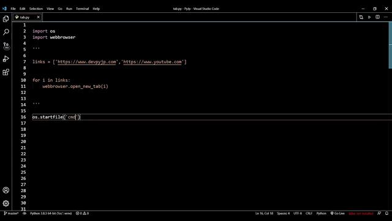Close the tab.py editor tab

38,17
